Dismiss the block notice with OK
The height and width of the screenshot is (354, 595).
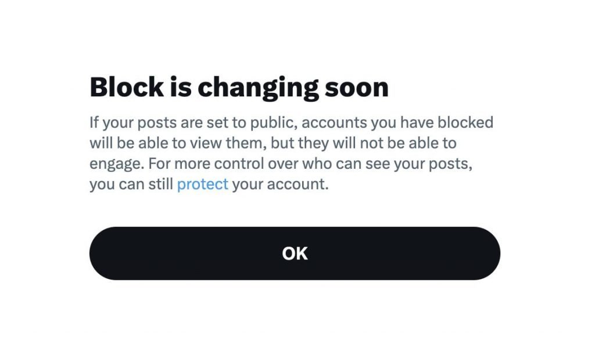(295, 254)
